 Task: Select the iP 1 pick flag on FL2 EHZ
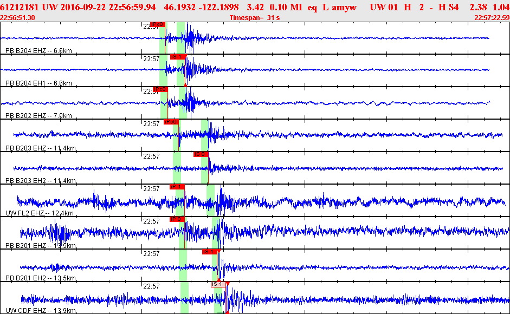[x=177, y=187]
